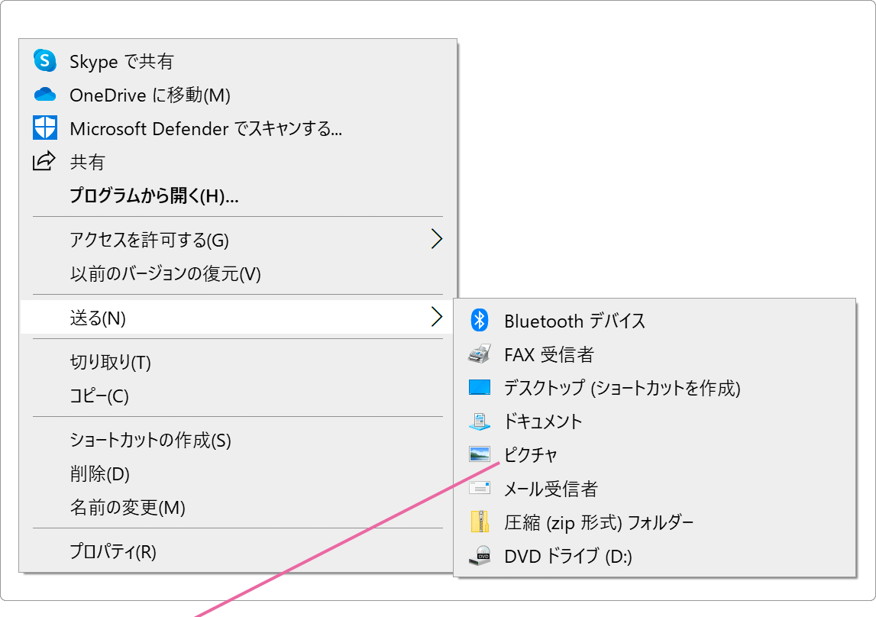Choose ショートカットの作成(S)
876x617 pixels.
click(237, 439)
